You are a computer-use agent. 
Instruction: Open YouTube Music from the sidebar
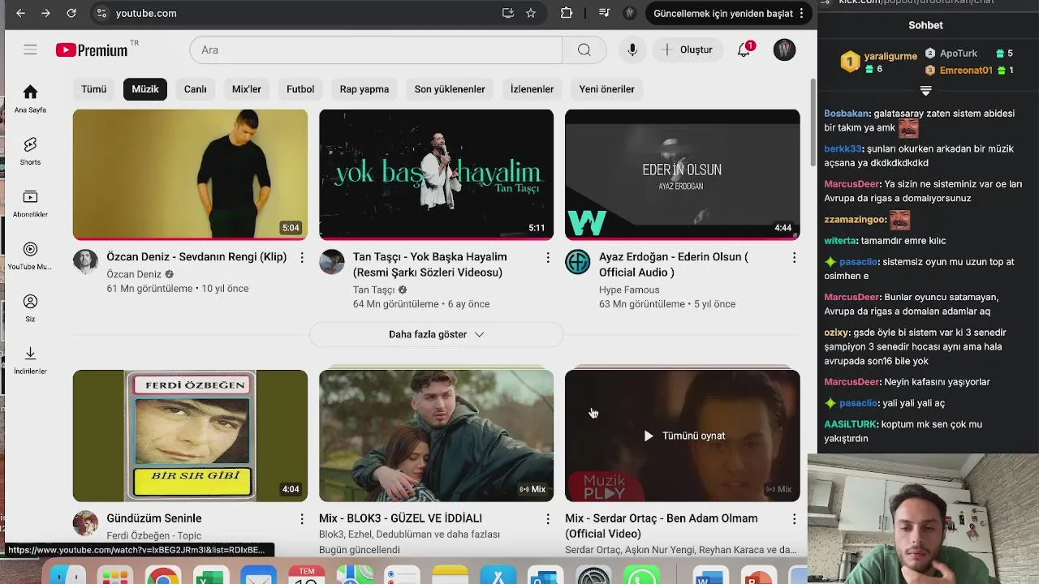(x=30, y=255)
